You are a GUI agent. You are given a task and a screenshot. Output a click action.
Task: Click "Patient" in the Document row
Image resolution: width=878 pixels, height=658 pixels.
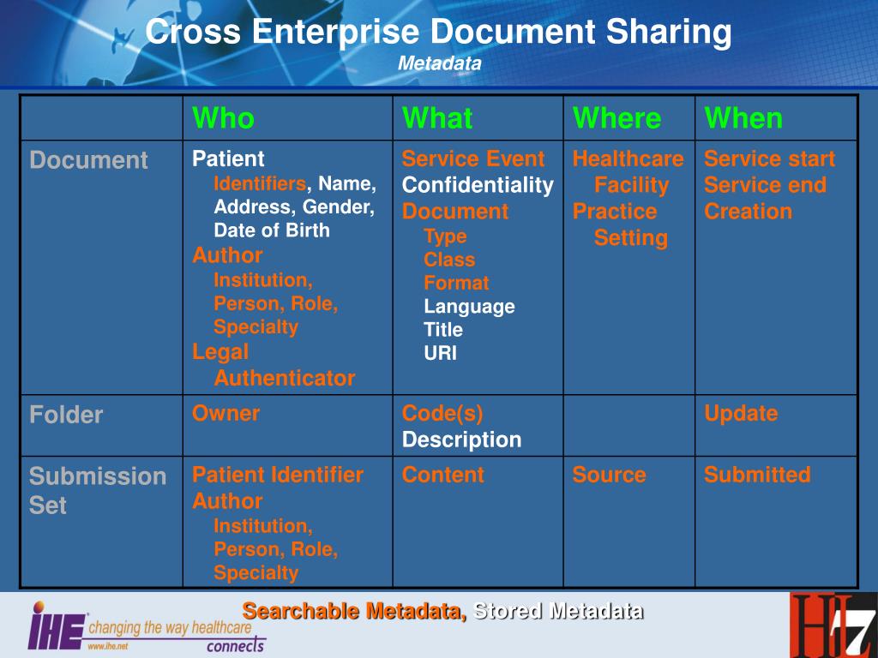tap(228, 159)
